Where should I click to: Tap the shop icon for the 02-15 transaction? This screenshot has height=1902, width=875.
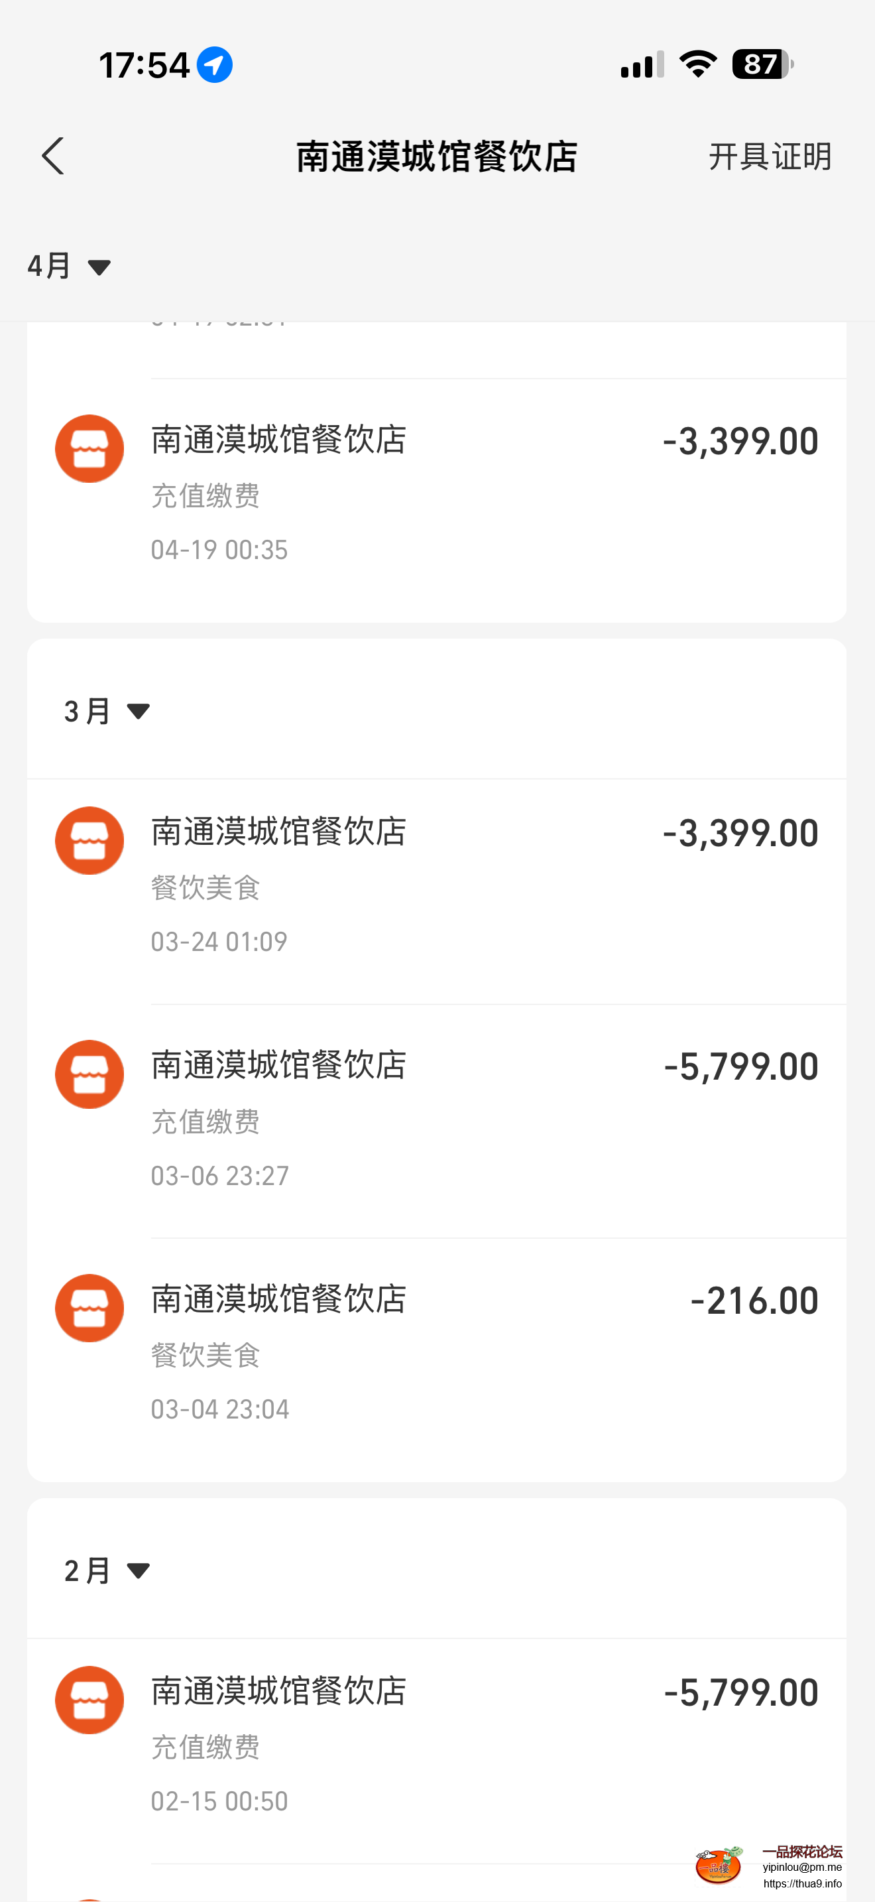(89, 1700)
